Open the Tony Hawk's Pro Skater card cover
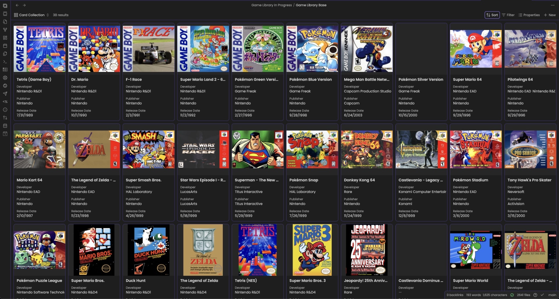The height and width of the screenshot is (299, 559). click(530, 149)
